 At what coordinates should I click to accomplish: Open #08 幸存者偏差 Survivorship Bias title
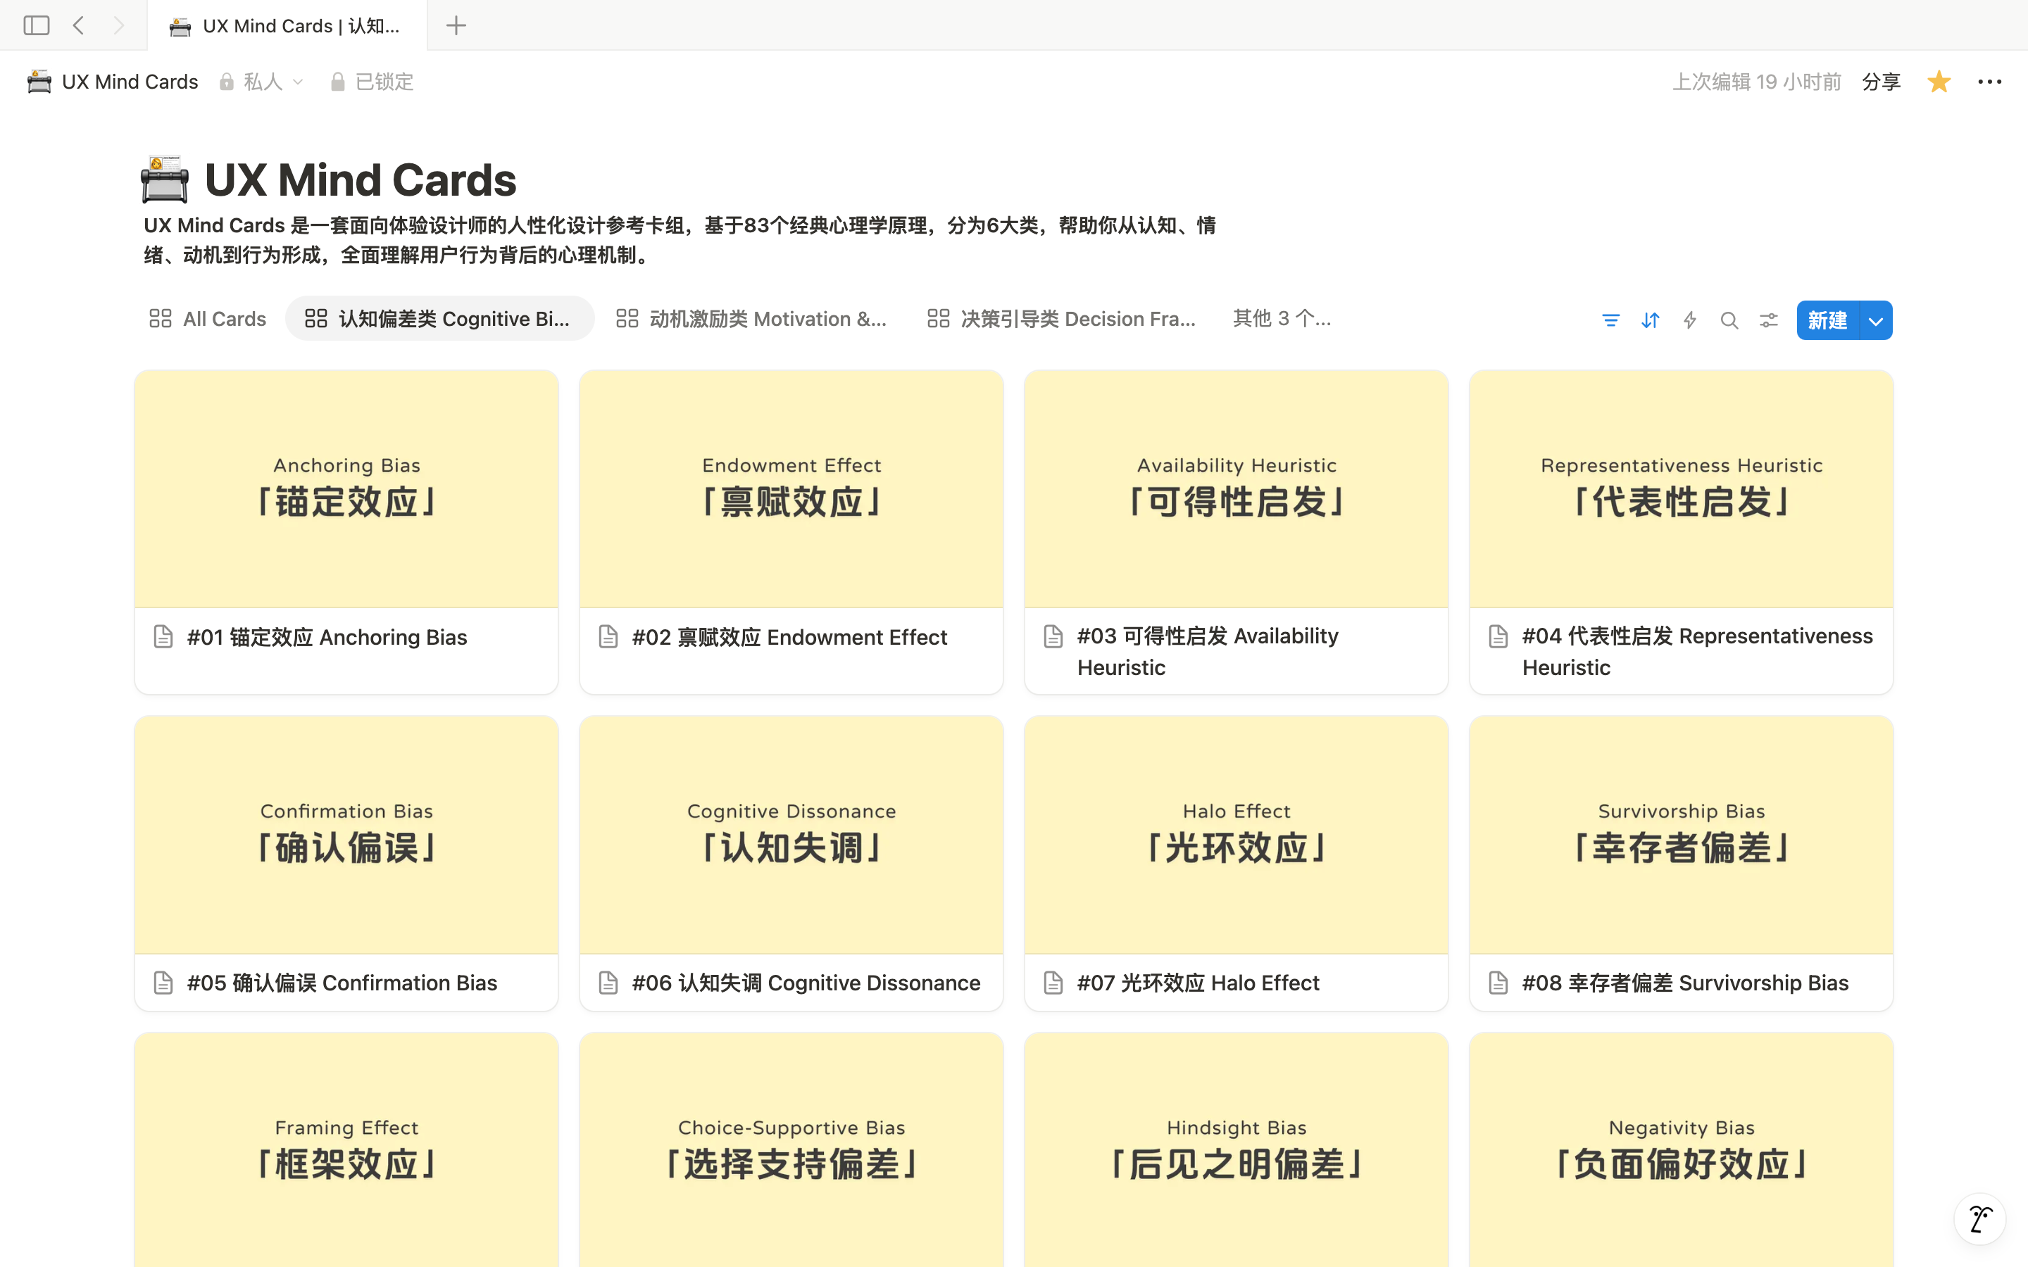click(x=1685, y=982)
